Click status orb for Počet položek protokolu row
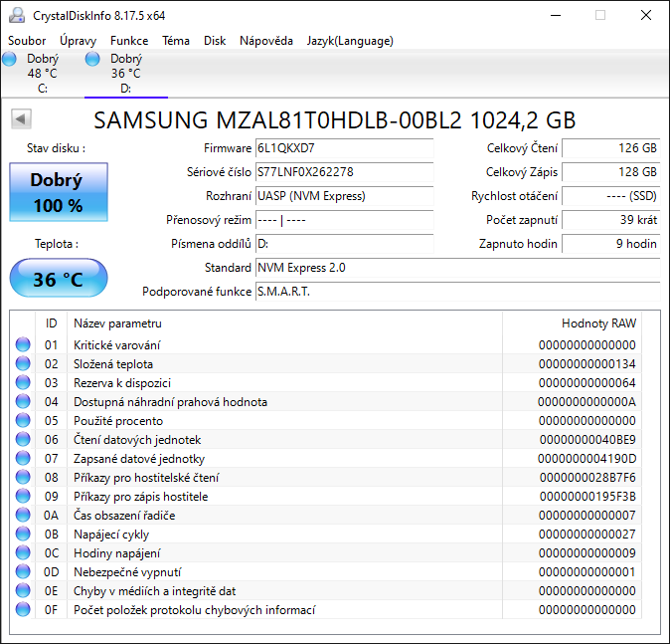Screen dimensions: 670x644 coord(23,609)
